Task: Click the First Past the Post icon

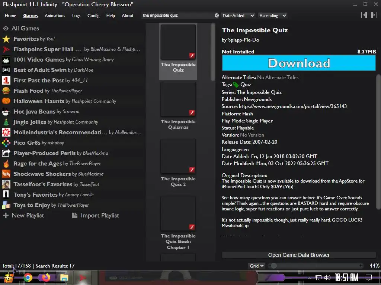Action: tap(6, 81)
